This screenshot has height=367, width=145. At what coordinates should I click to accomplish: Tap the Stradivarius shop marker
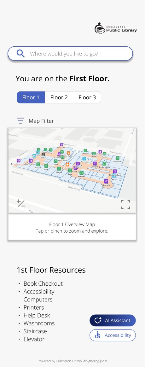(x=118, y=158)
